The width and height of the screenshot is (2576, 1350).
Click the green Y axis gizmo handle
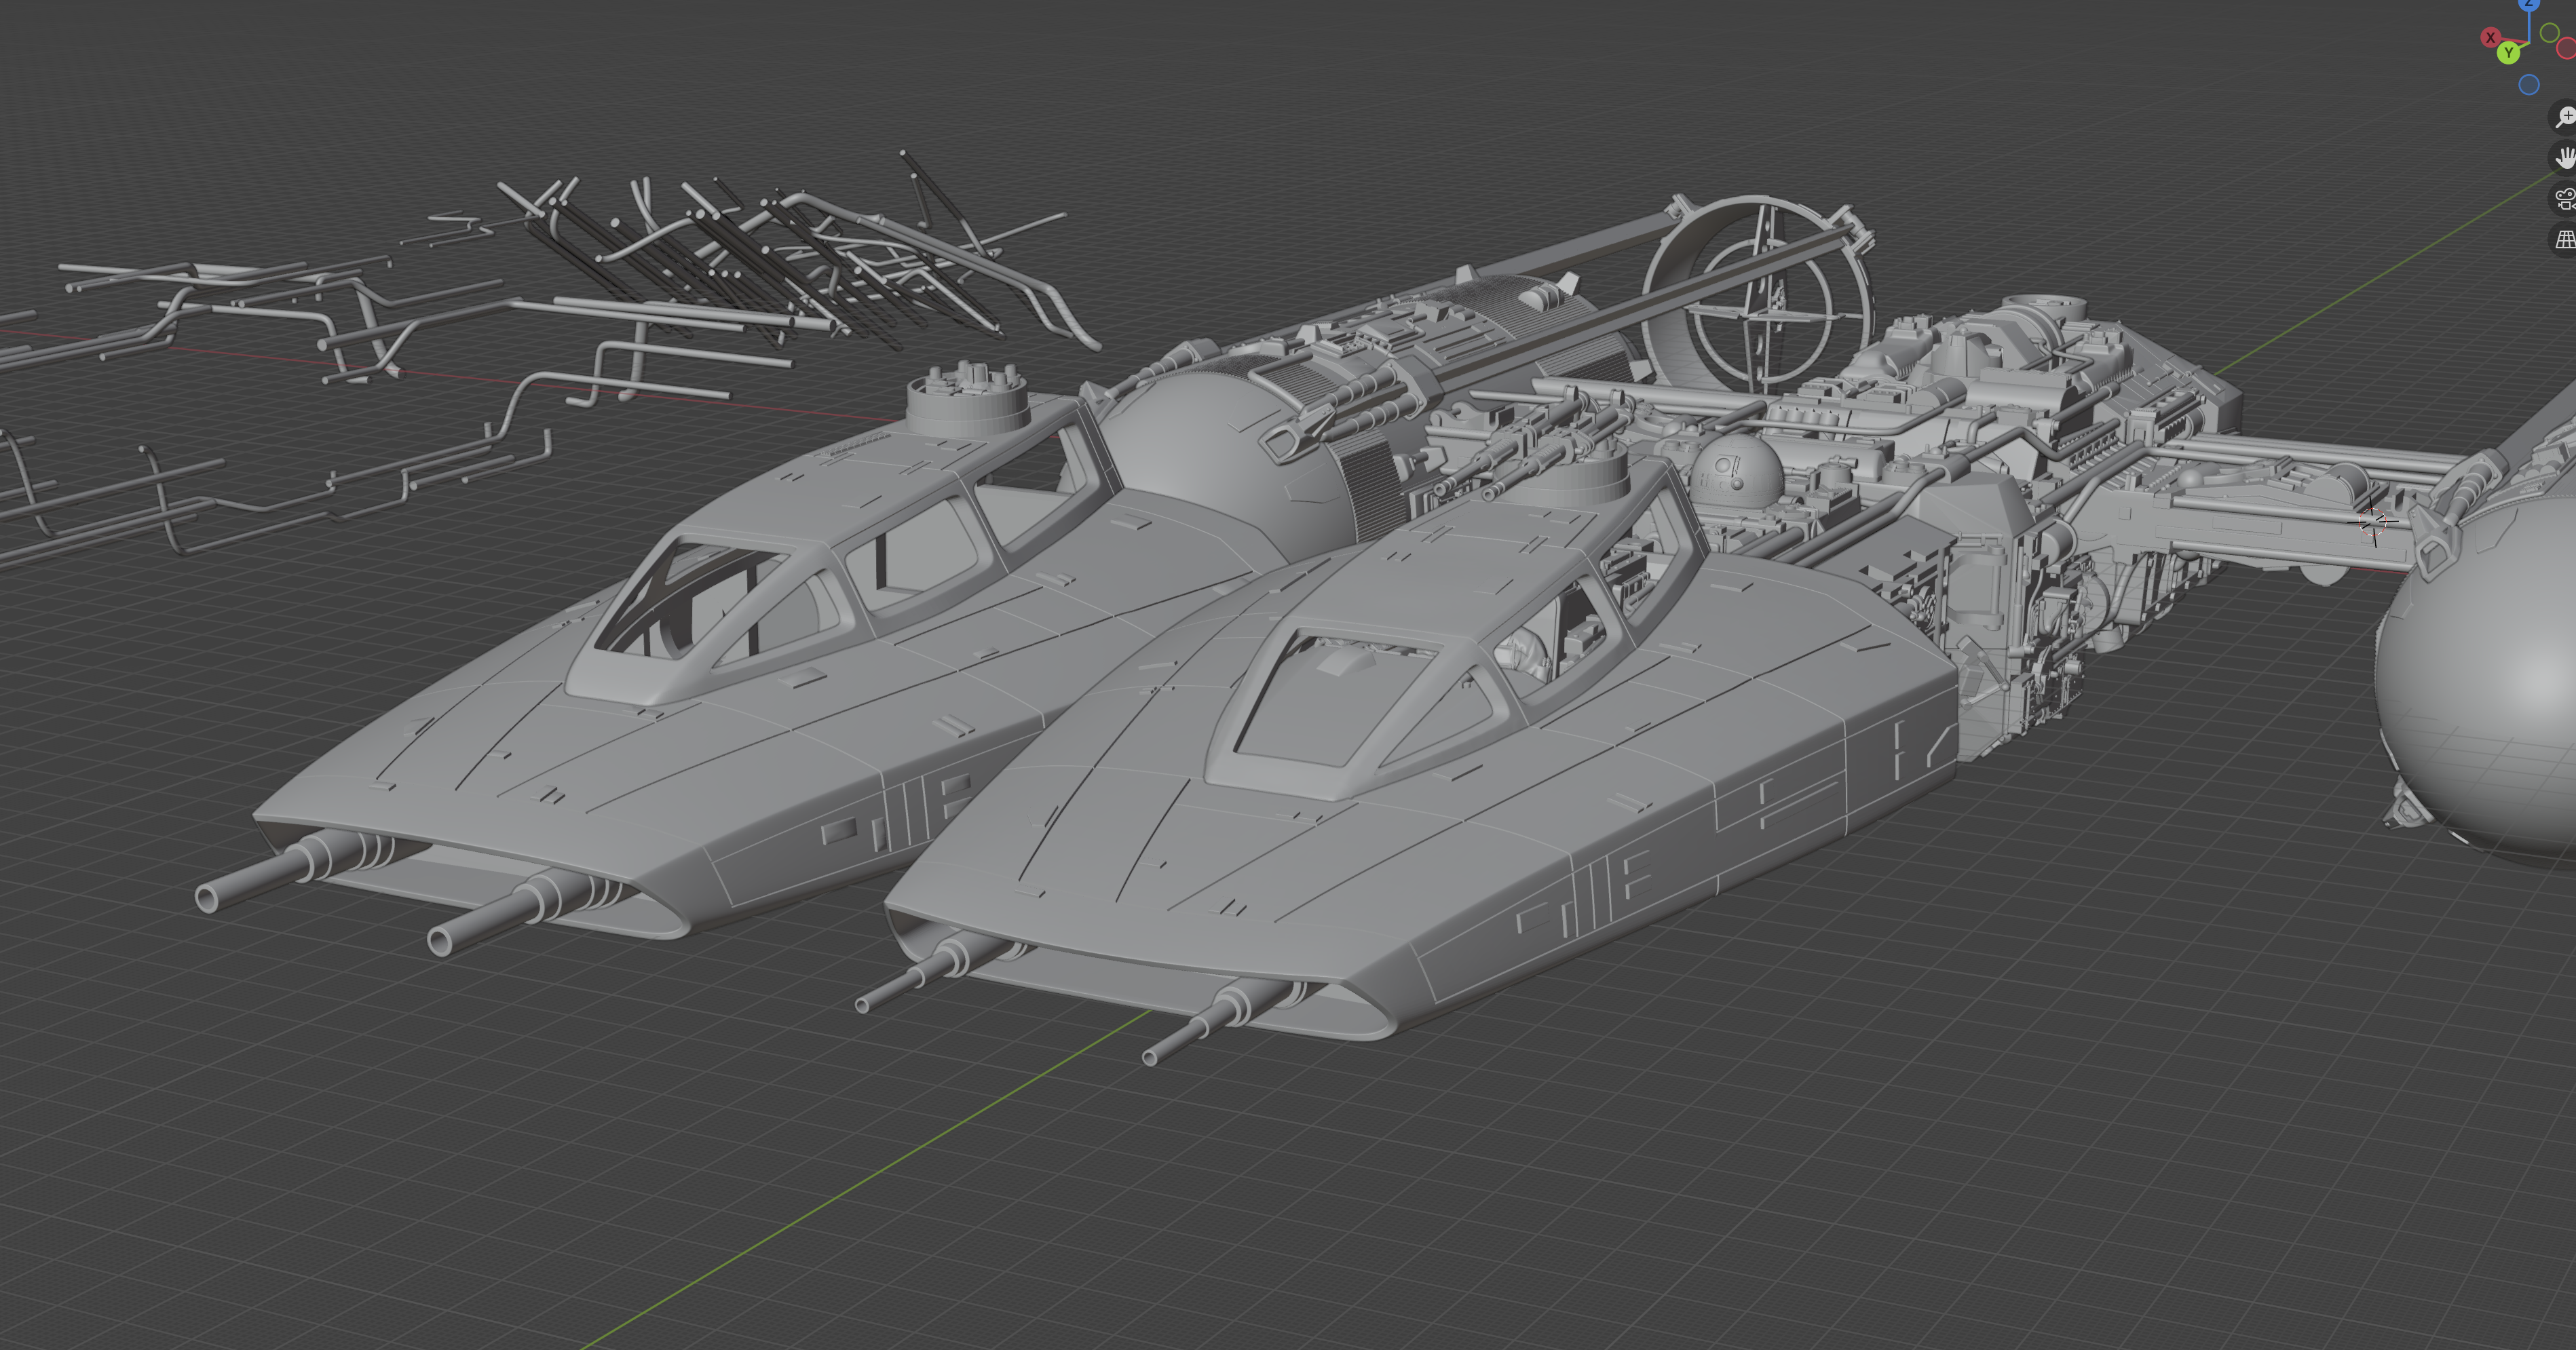pos(2508,53)
